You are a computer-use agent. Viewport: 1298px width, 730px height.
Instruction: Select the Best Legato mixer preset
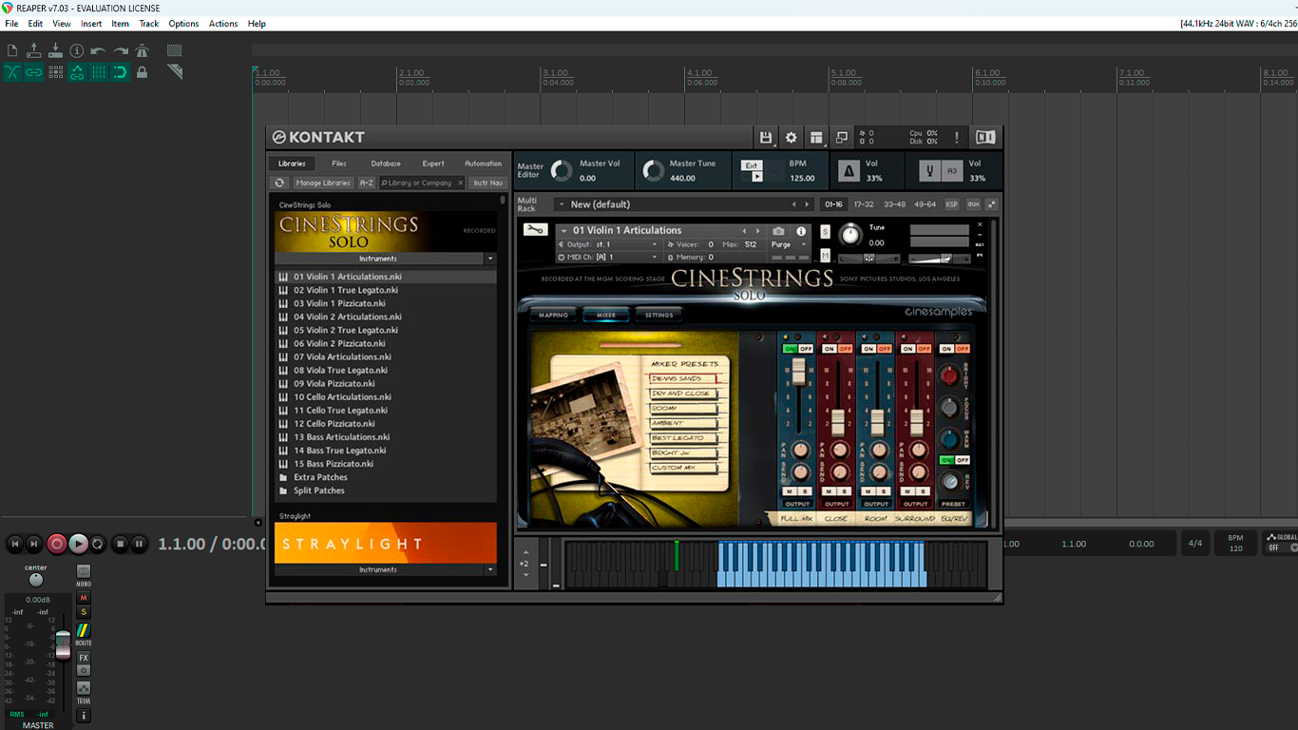[x=682, y=438]
